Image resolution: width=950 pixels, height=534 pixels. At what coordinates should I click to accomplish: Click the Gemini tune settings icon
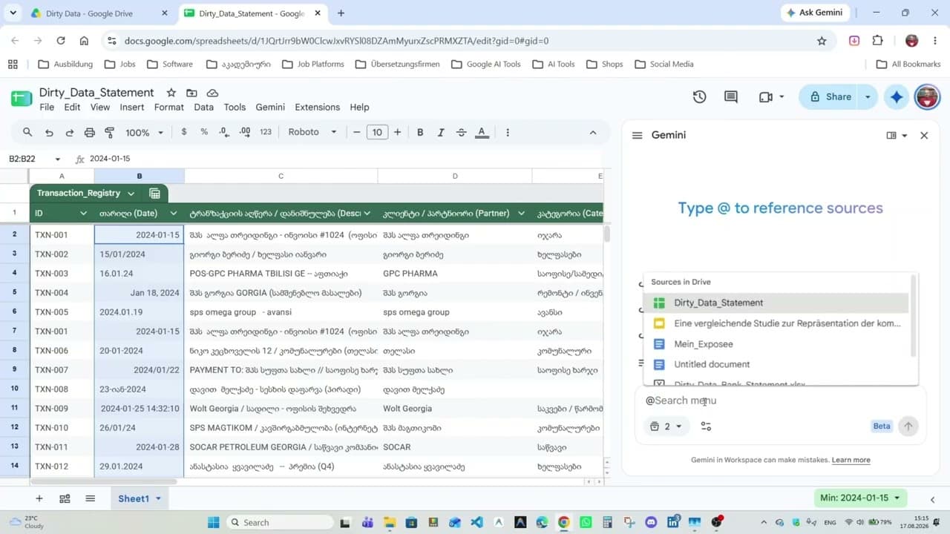coord(706,426)
